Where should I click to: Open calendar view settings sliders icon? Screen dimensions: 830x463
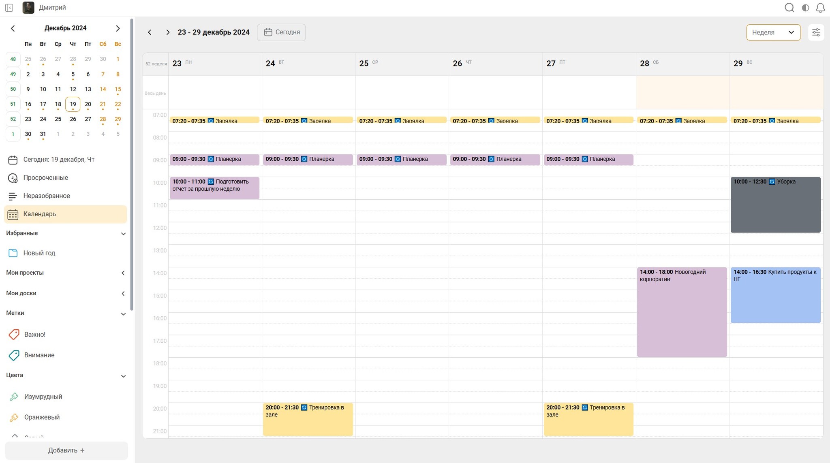click(816, 32)
